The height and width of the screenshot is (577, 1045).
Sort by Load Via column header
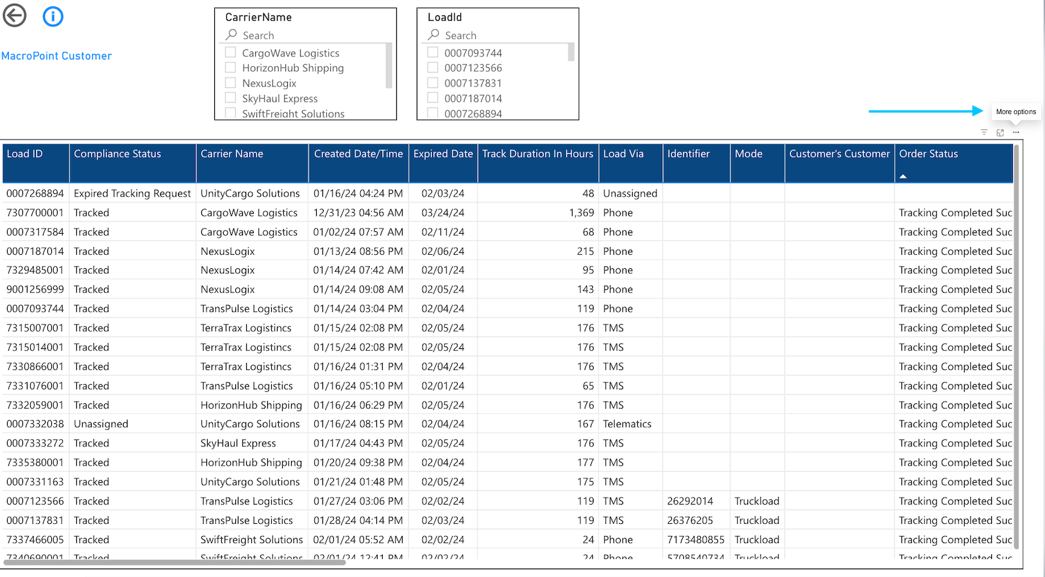coord(631,163)
